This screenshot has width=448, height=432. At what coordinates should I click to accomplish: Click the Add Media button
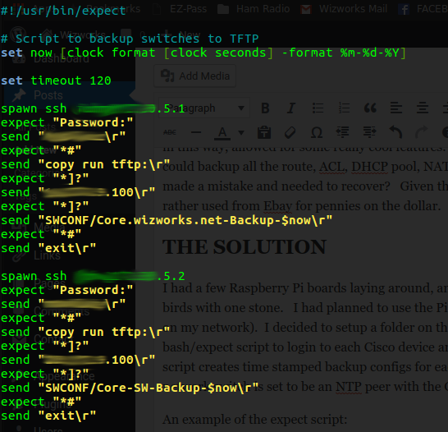(194, 76)
